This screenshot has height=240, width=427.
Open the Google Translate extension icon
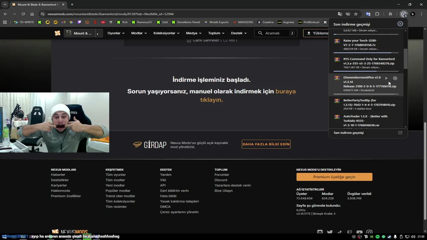pyautogui.click(x=368, y=14)
